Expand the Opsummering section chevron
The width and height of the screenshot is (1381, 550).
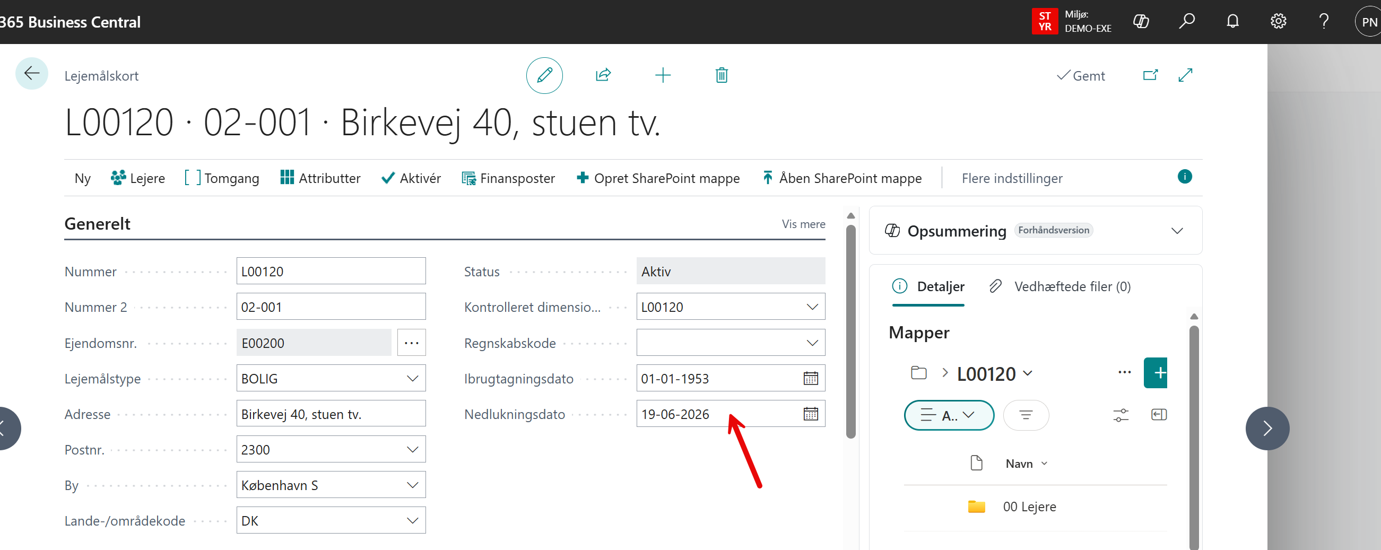tap(1177, 231)
